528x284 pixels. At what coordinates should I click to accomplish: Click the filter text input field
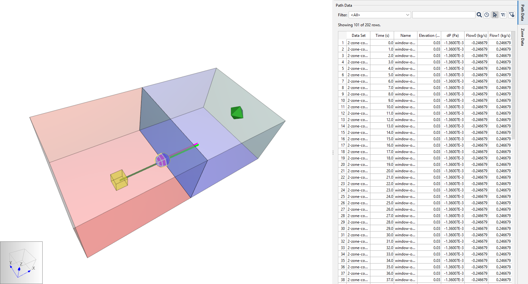(444, 15)
